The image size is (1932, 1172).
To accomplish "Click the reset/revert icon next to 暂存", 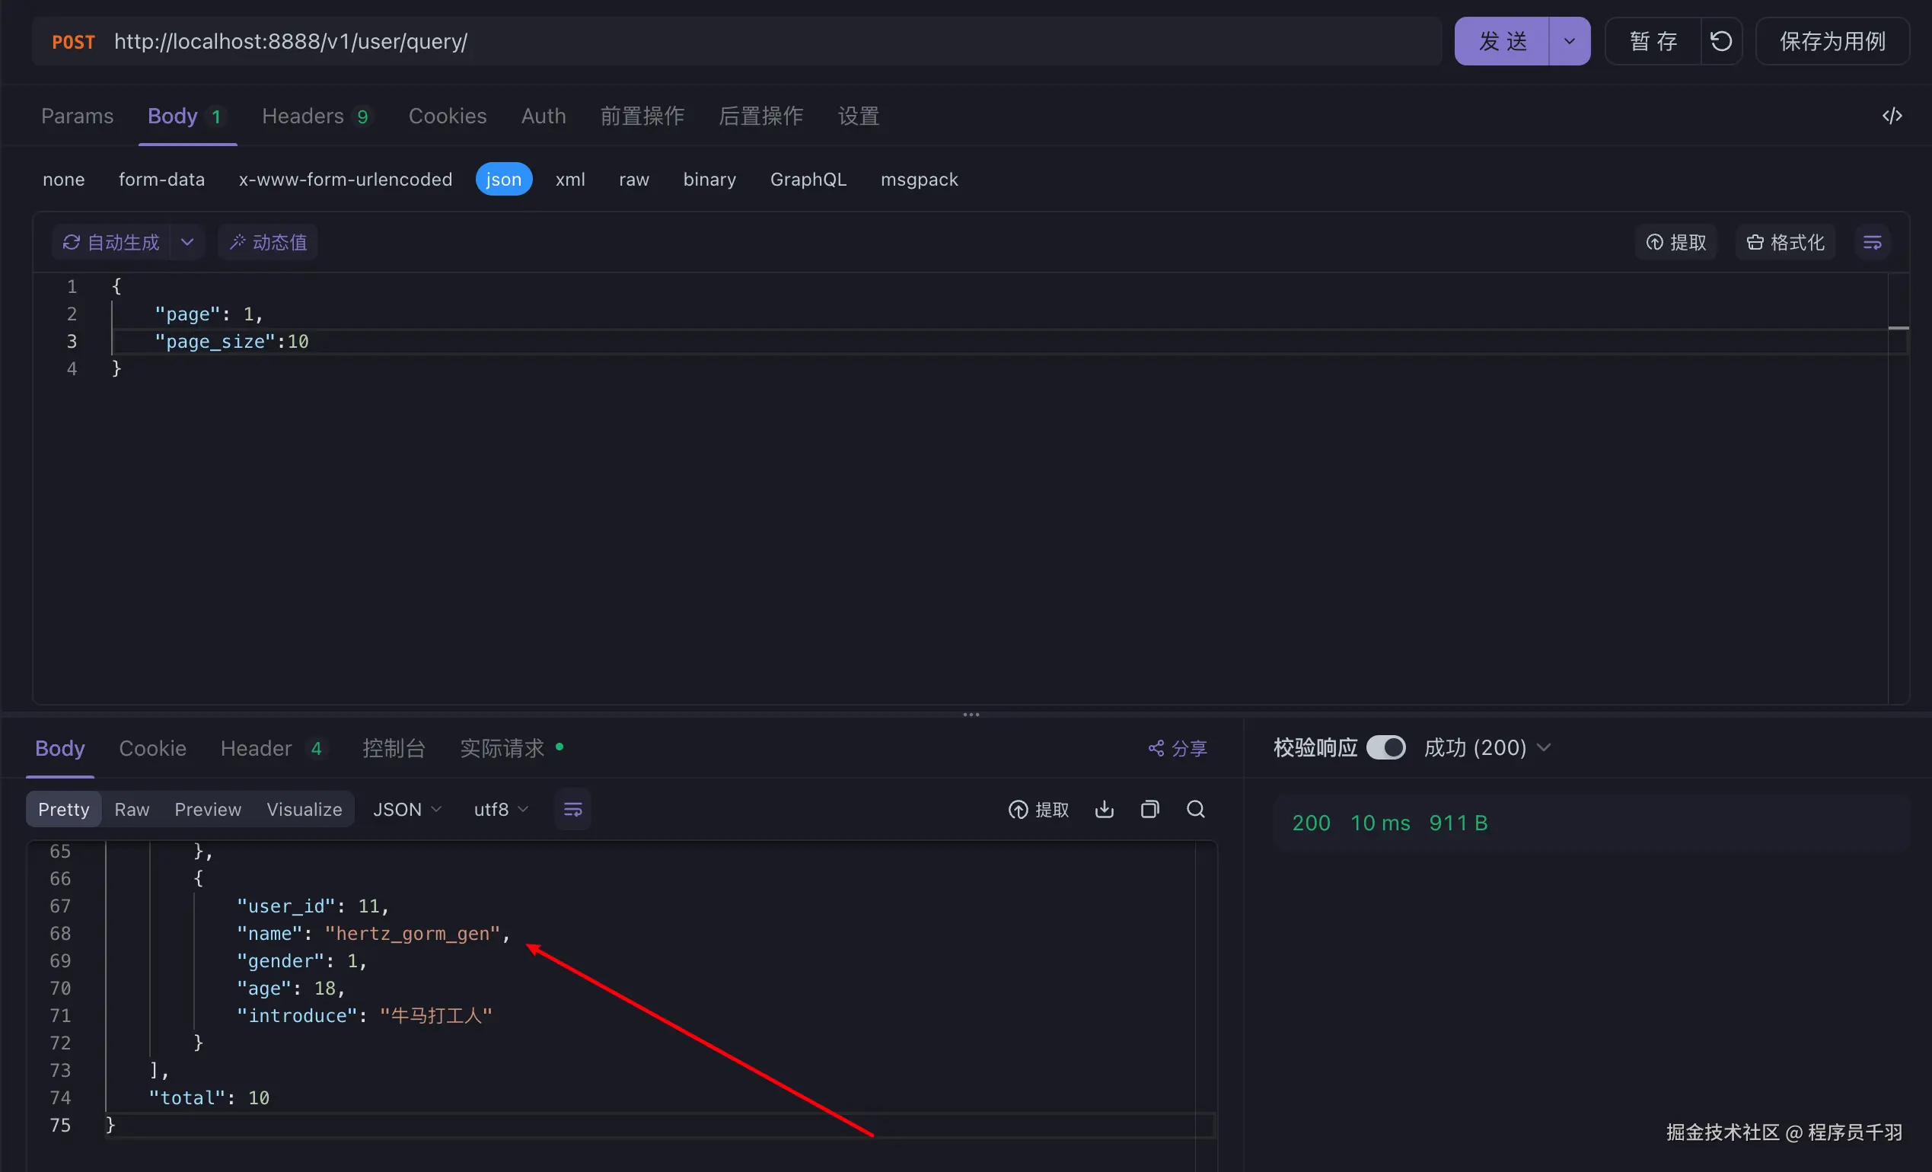I will pos(1721,41).
